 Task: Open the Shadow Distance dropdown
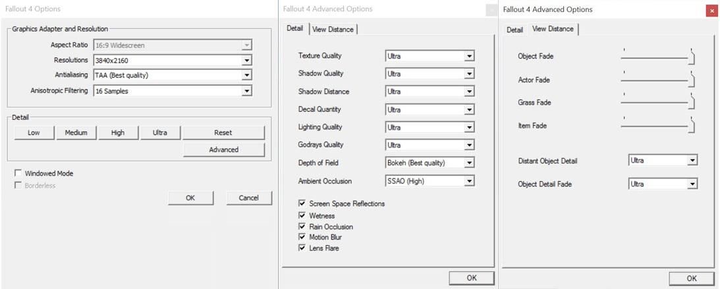(x=429, y=92)
